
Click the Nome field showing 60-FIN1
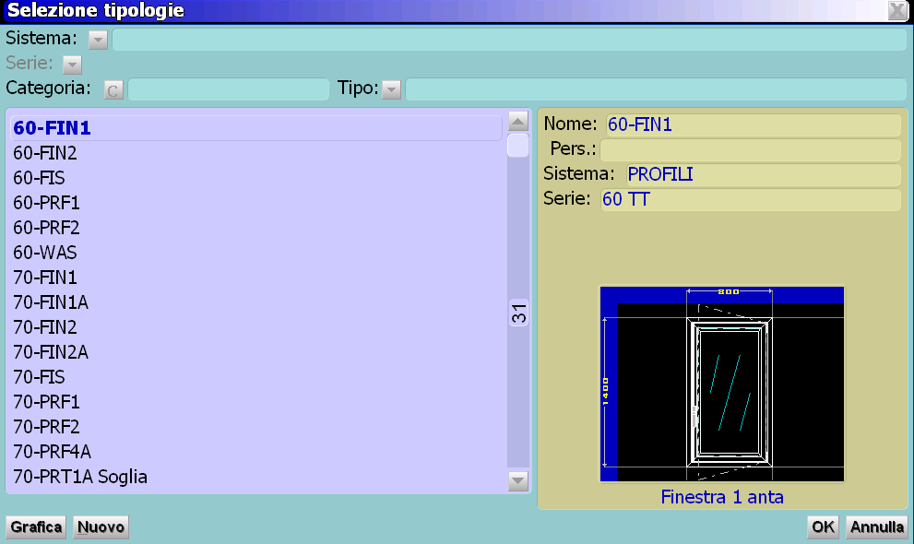[754, 124]
